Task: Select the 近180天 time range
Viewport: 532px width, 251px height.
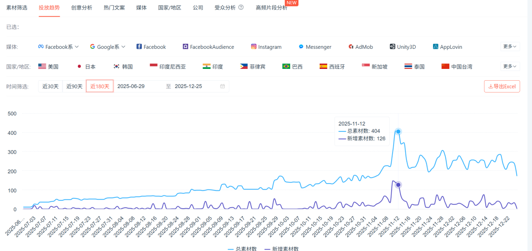Action: click(x=100, y=86)
